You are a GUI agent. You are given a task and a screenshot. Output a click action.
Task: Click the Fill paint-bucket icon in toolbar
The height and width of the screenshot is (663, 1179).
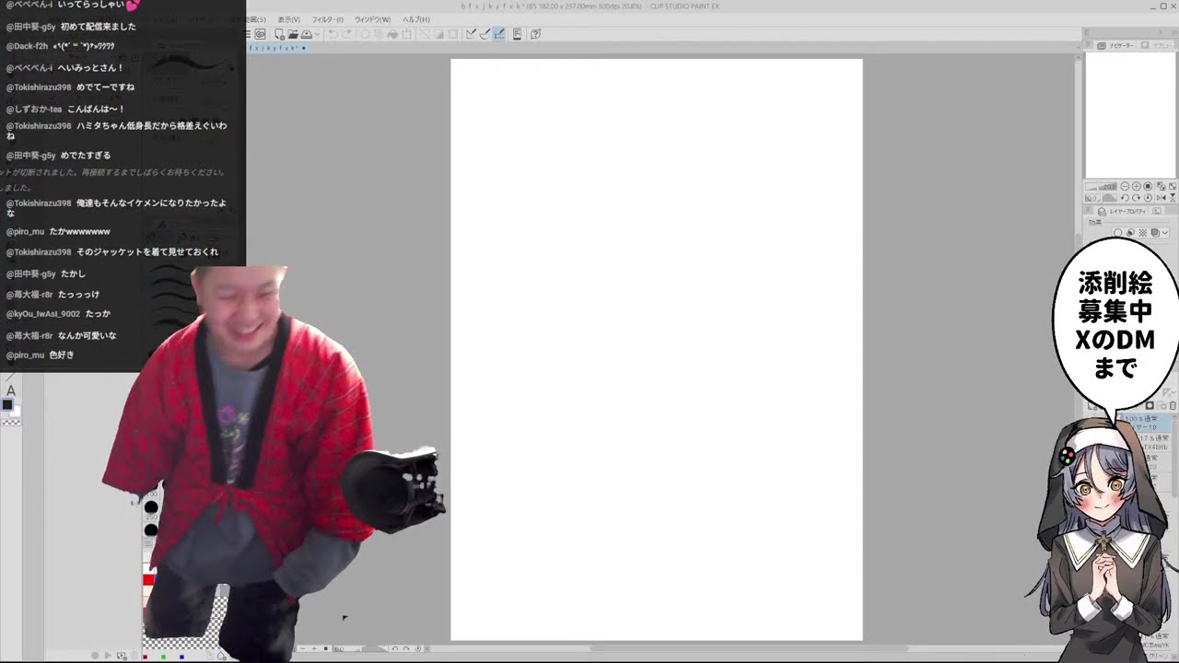392,34
